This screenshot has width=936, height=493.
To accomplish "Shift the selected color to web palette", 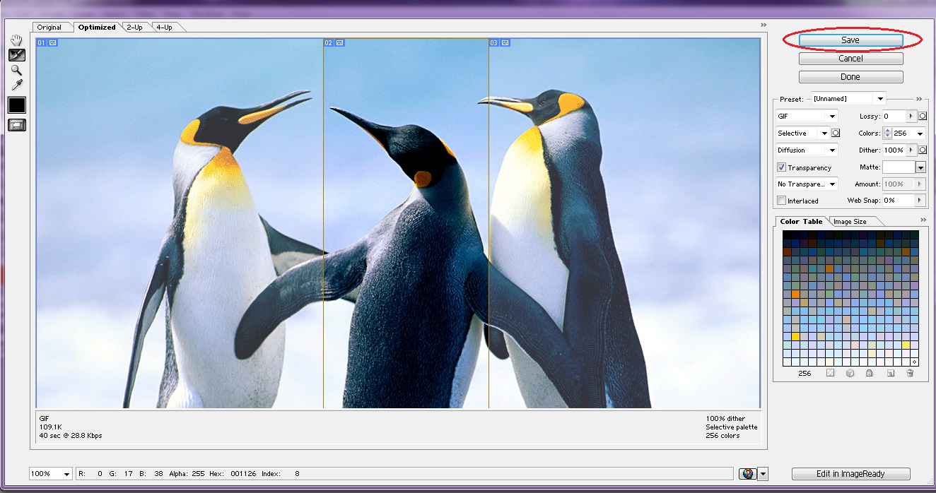I will coord(850,372).
